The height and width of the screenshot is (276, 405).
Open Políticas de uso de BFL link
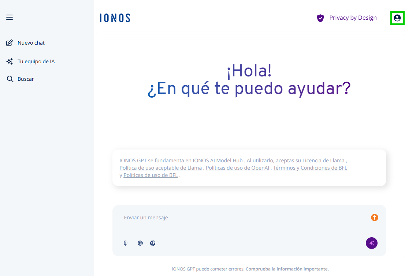click(151, 175)
